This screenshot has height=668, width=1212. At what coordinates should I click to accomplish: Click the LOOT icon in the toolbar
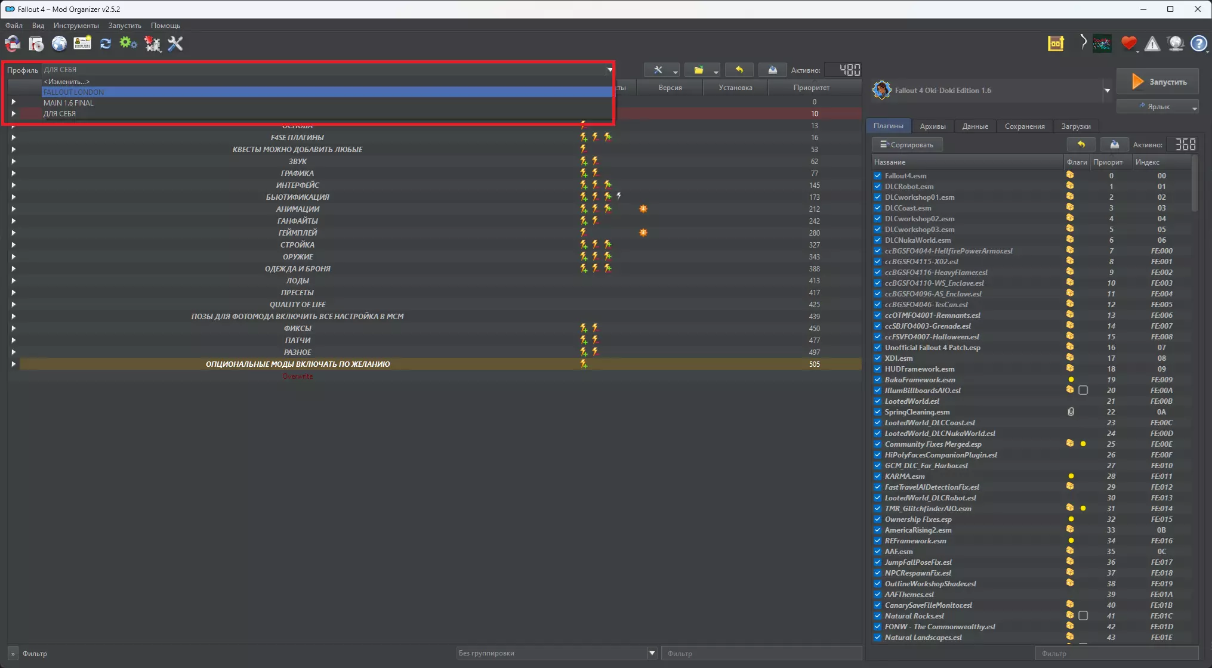(1056, 44)
